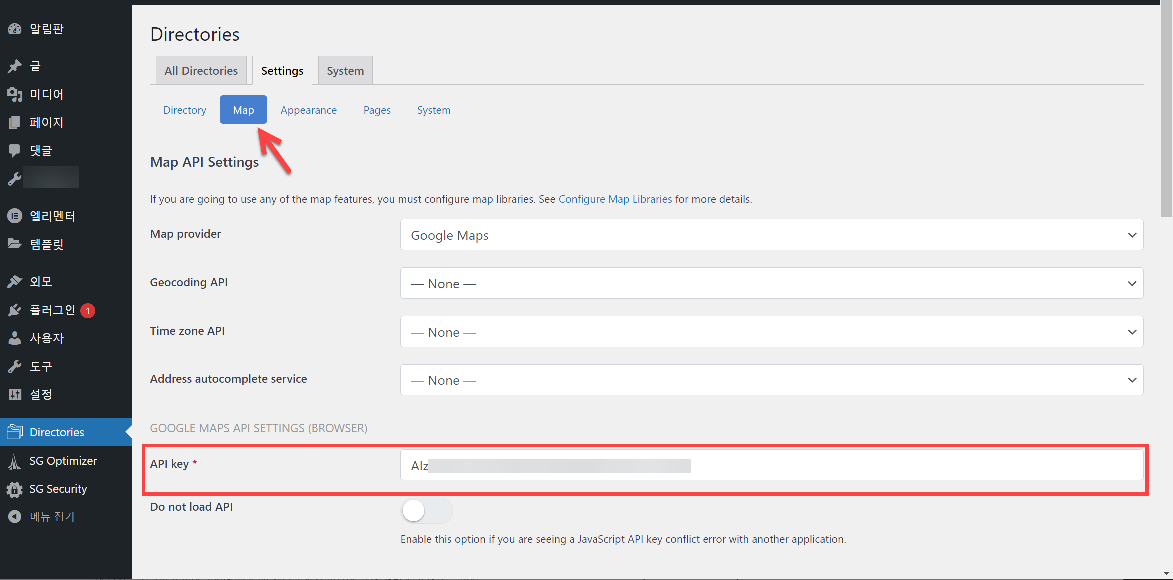
Task: Follow the Configure Map Libraries link
Action: (615, 199)
